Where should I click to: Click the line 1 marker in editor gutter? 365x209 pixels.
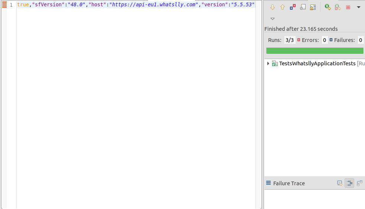coord(4,5)
